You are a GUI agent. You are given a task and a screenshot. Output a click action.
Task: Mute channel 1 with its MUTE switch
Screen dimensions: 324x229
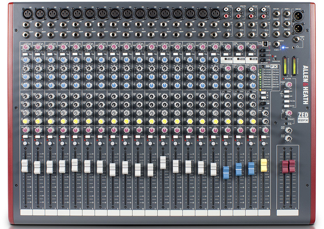pos(25,137)
